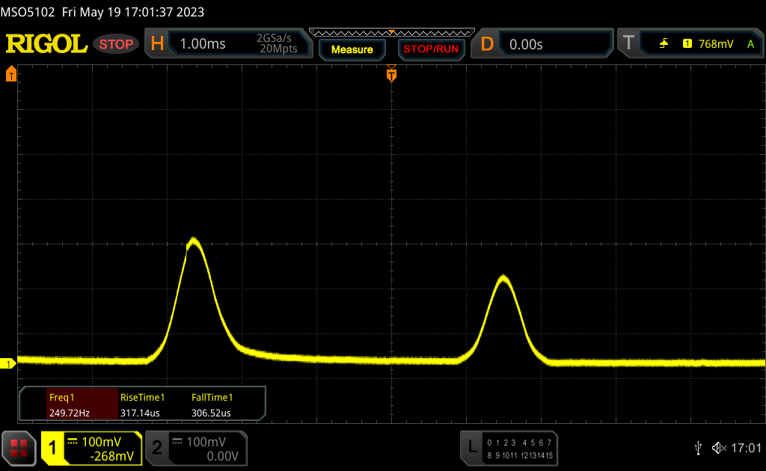This screenshot has height=471, width=766.
Task: Click the trigger source channel 1 badge
Action: pyautogui.click(x=687, y=44)
